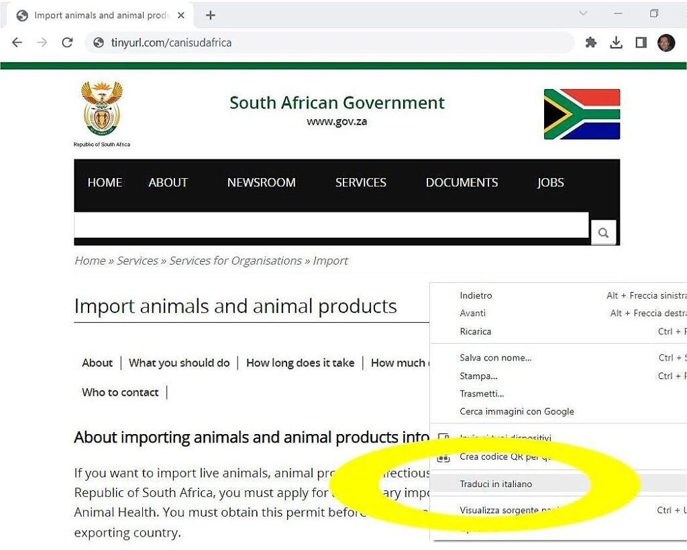Click the South African coat of arms logo
The height and width of the screenshot is (550, 687).
tap(101, 109)
